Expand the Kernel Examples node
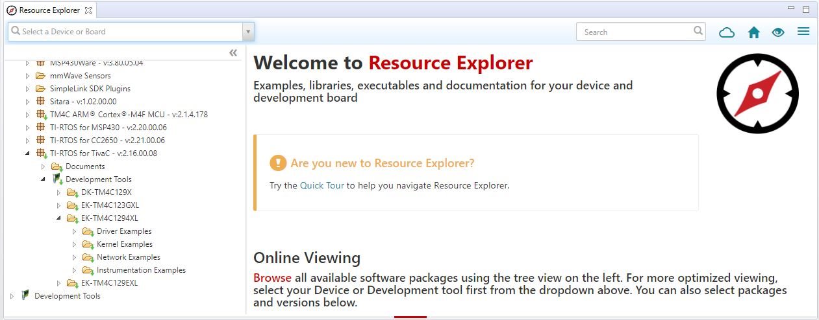819x320 pixels. (x=74, y=244)
